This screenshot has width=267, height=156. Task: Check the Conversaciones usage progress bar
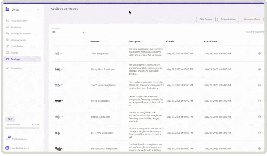coord(22,127)
